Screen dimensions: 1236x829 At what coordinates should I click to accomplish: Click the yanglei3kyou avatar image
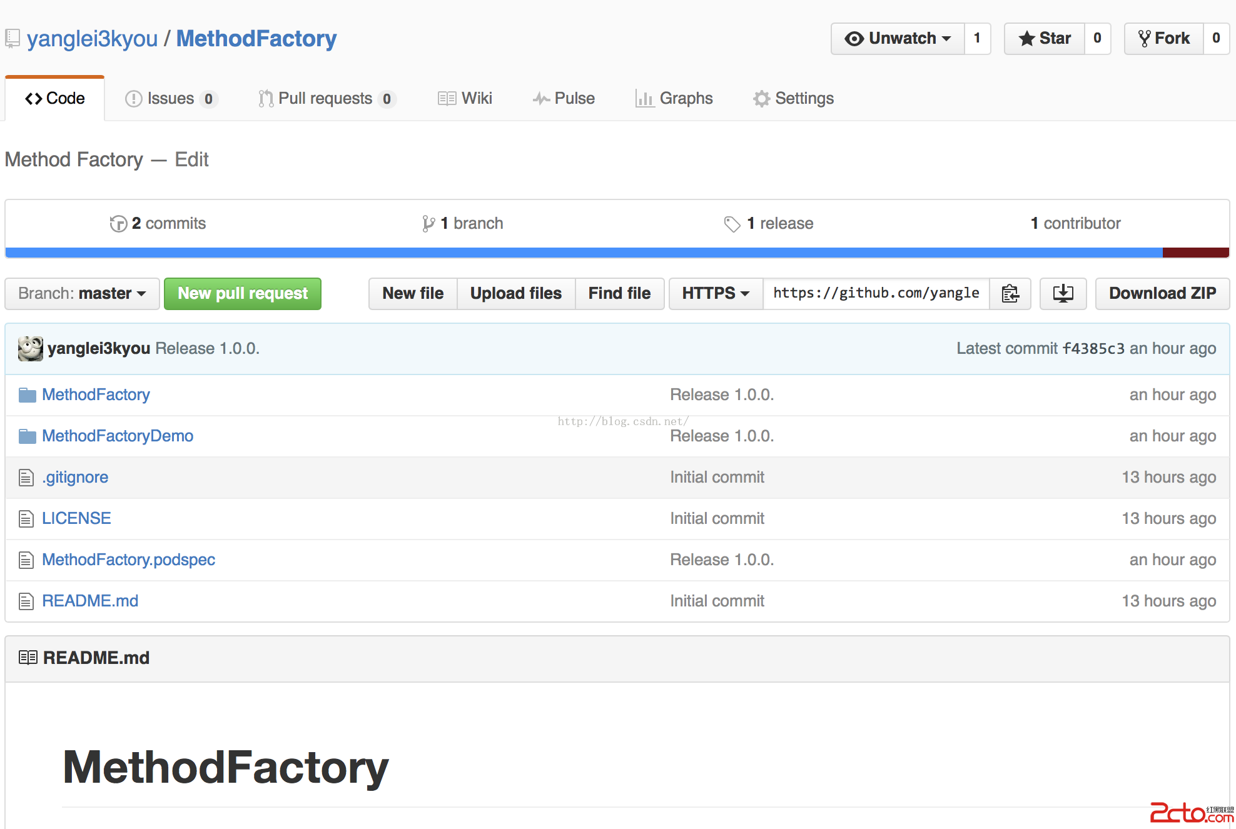pyautogui.click(x=30, y=348)
